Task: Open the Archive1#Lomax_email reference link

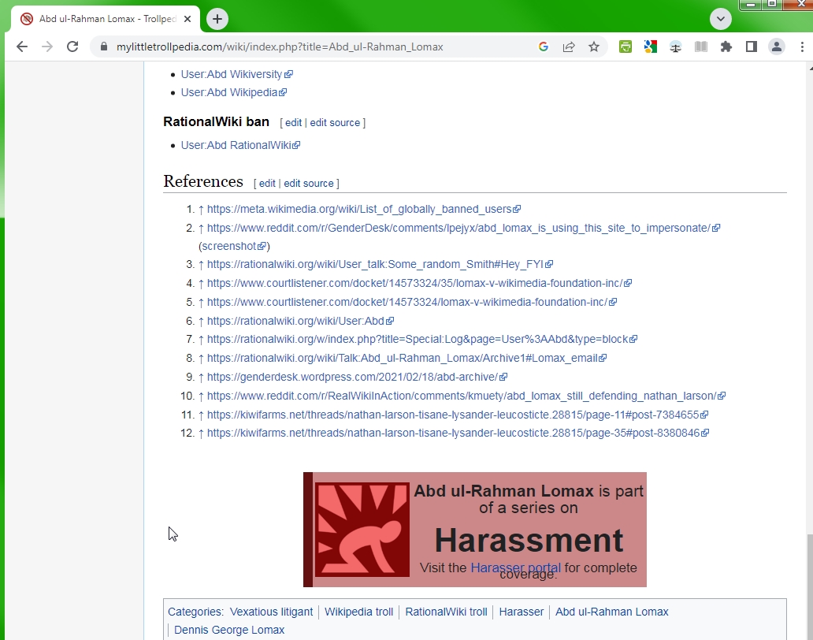Action: [x=406, y=358]
